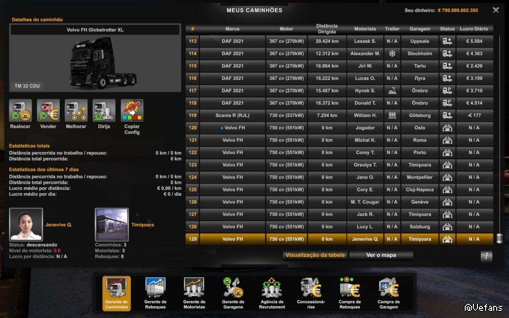This screenshot has width=509, height=318.
Task: Click the Vender truck icon
Action: pyautogui.click(x=48, y=110)
